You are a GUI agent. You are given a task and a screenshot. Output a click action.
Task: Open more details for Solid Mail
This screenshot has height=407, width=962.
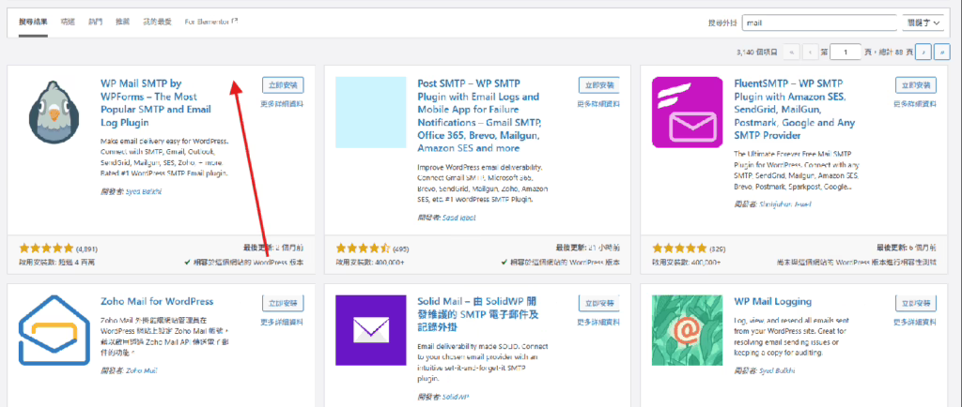(598, 322)
